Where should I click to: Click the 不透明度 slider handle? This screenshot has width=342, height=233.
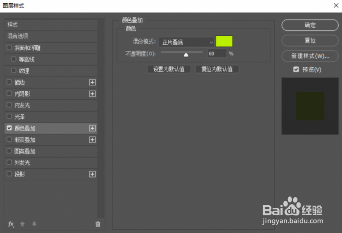tap(186, 55)
